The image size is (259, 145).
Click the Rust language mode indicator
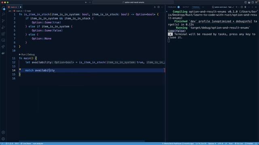click(231, 143)
